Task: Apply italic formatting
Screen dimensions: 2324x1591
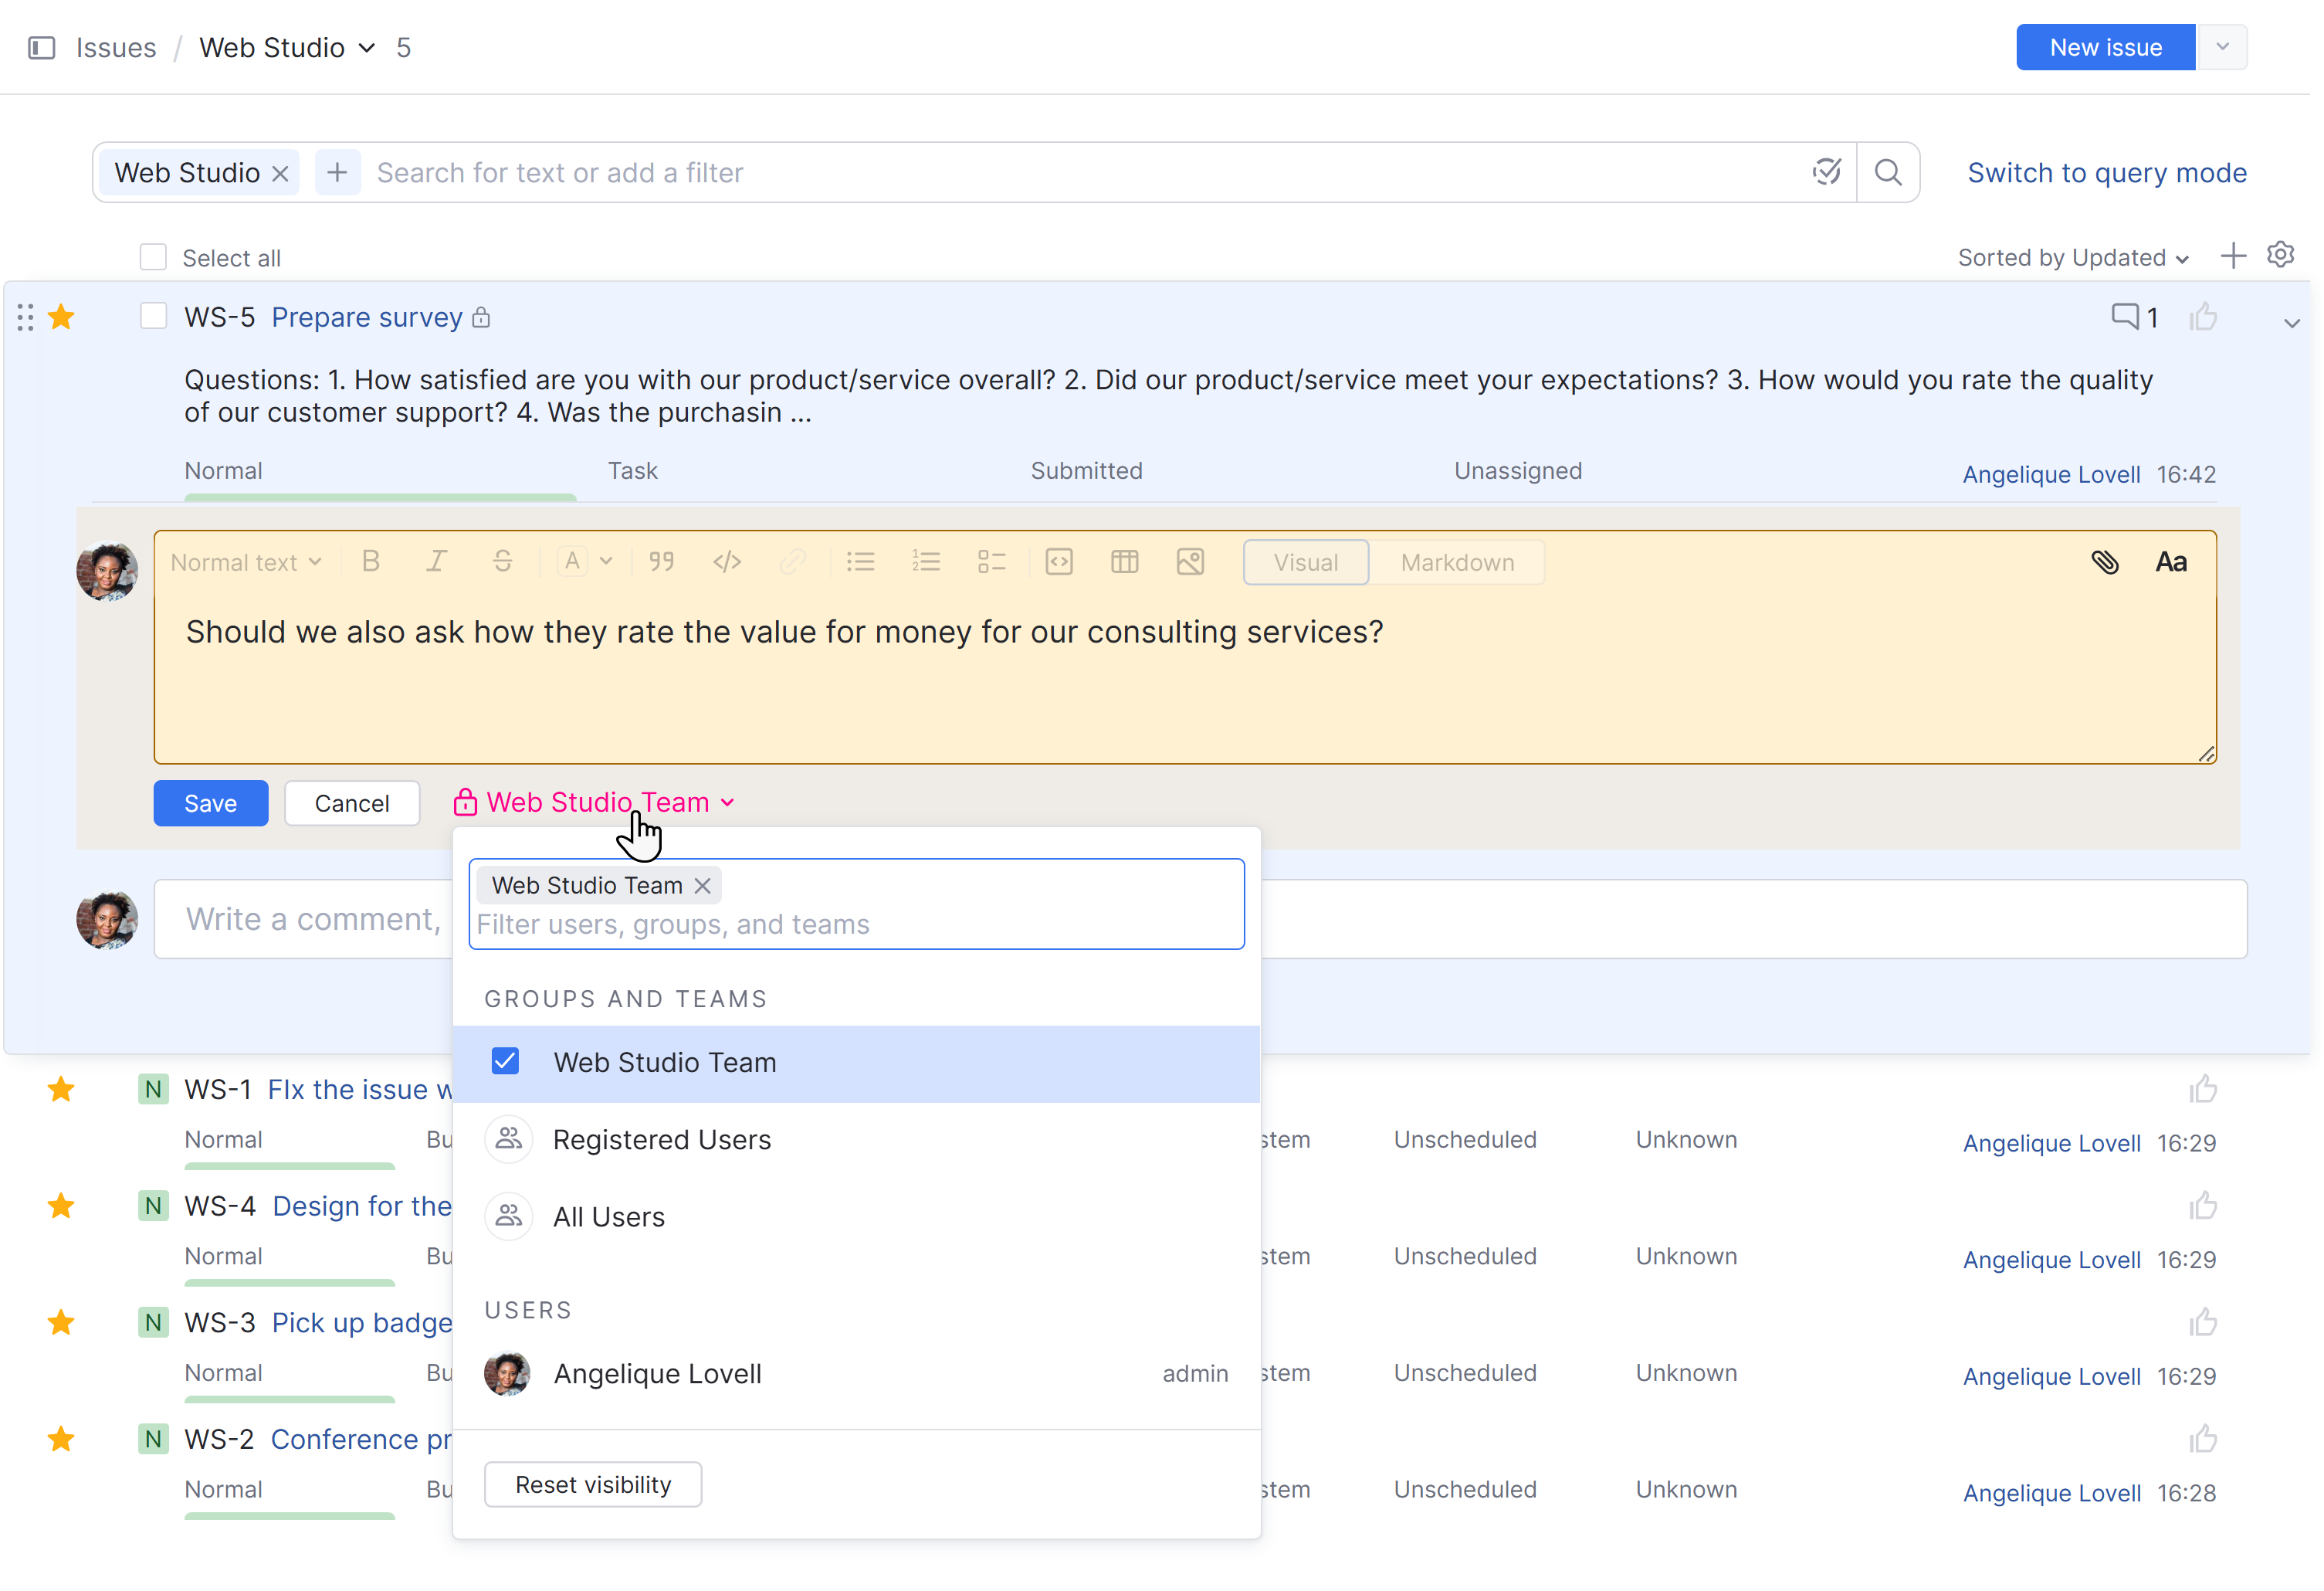Action: pos(437,561)
